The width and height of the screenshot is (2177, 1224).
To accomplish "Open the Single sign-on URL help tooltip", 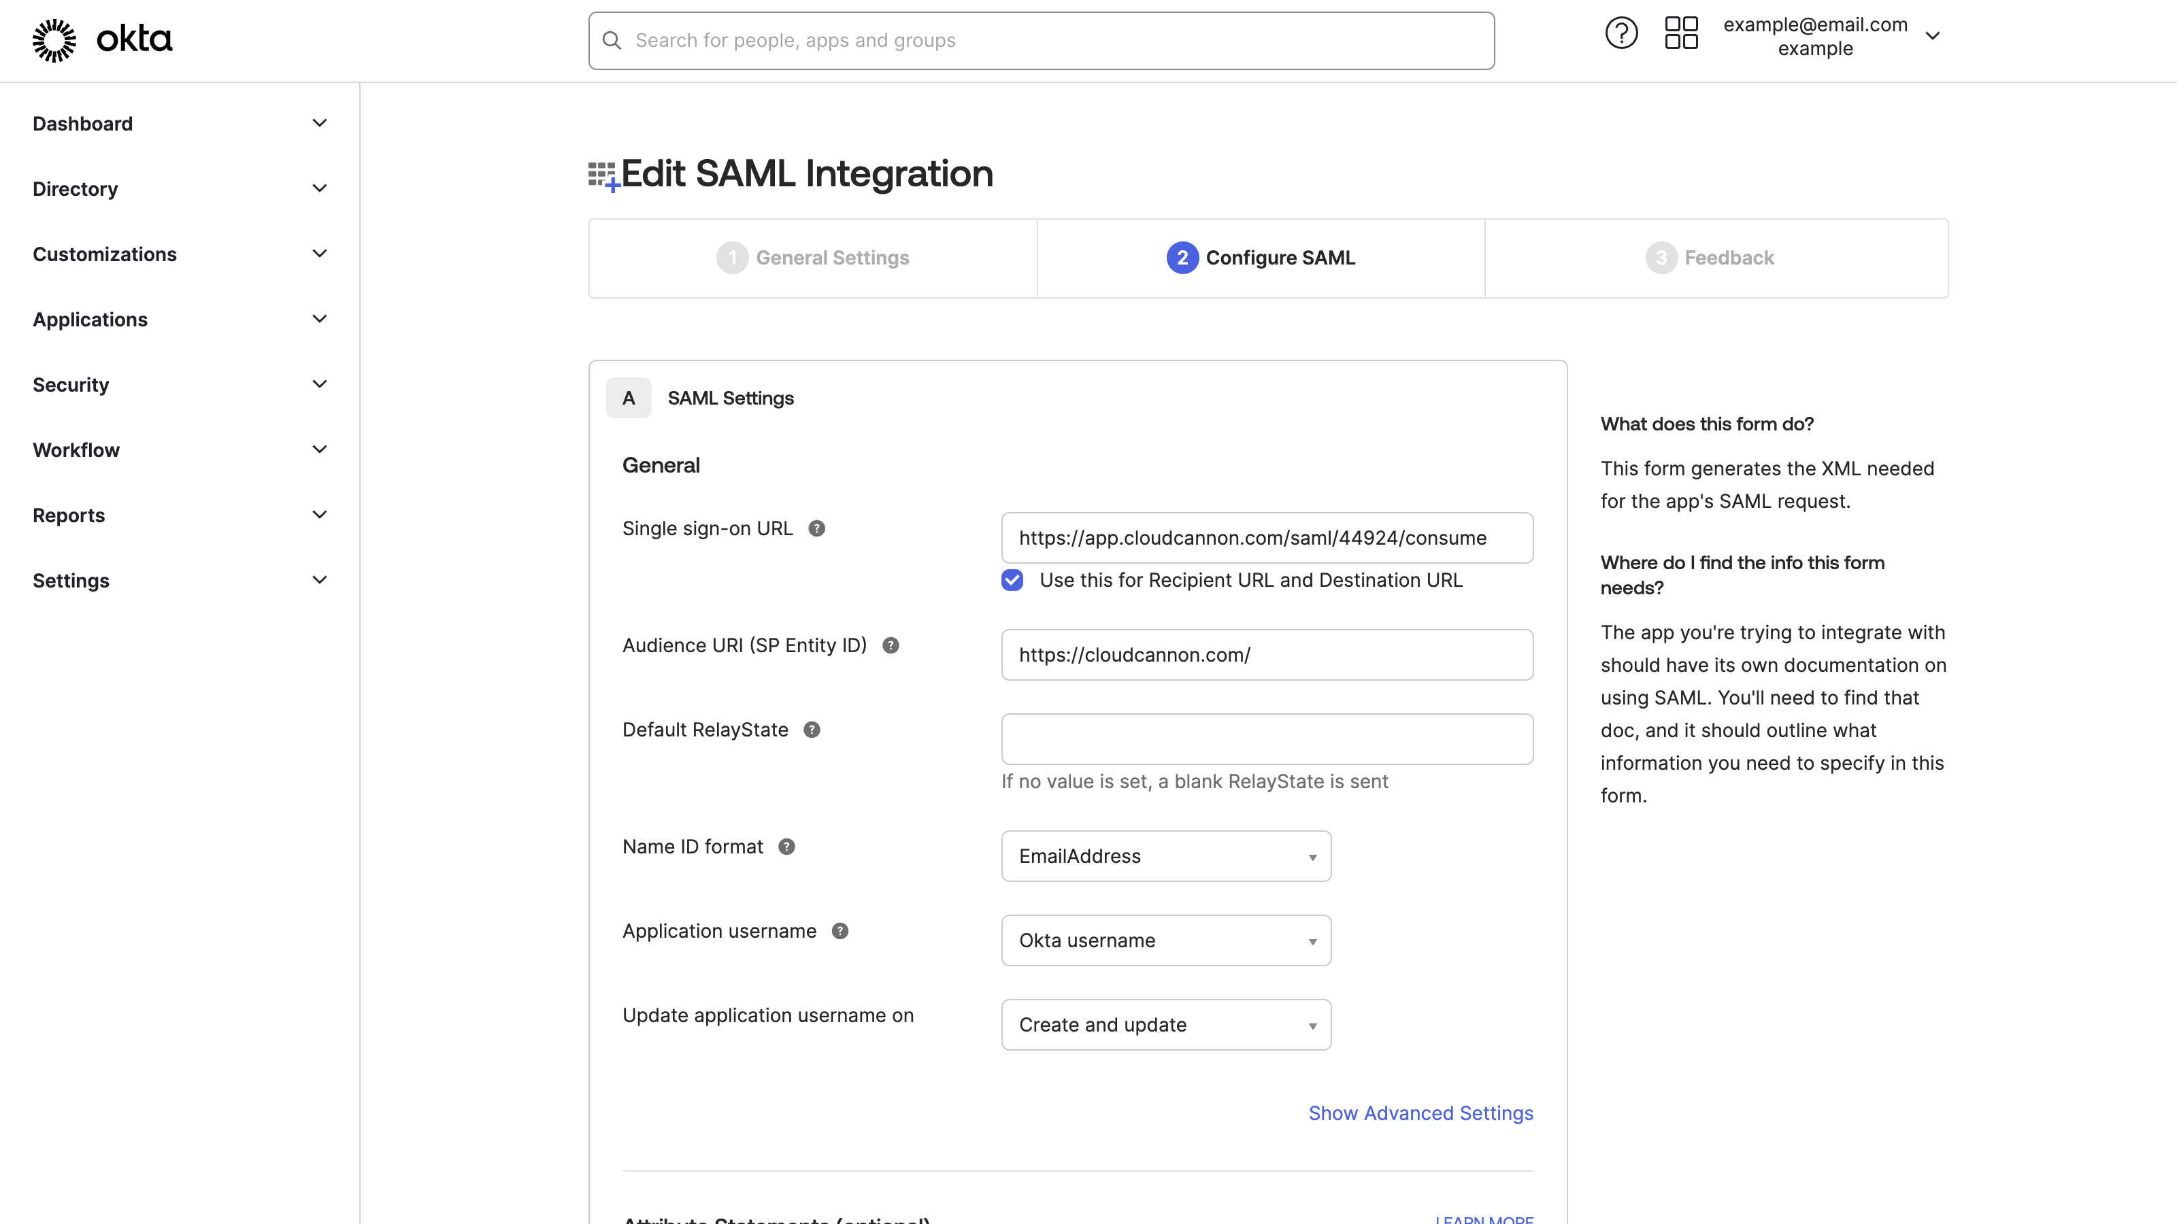I will pos(816,528).
